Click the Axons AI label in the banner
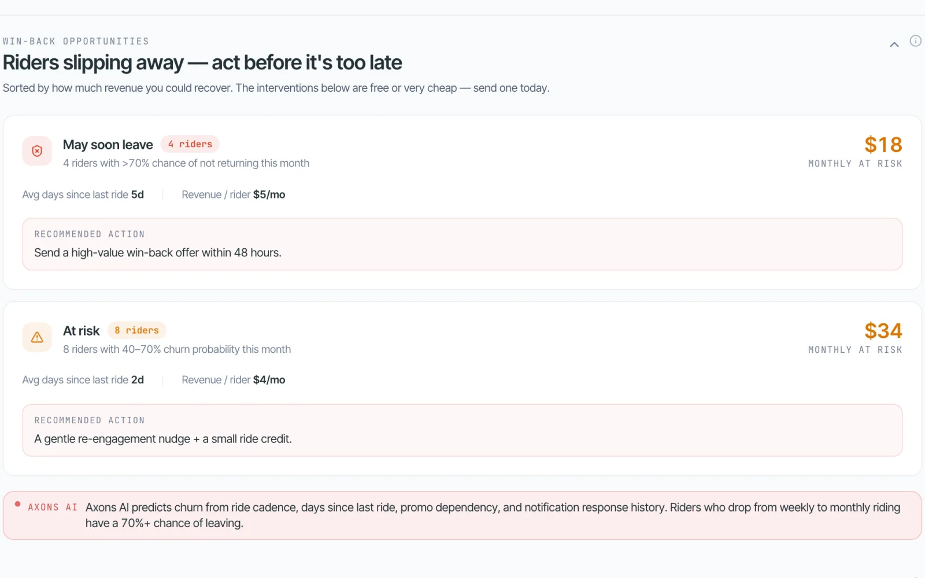Viewport: 925px width, 578px height. [x=53, y=508]
